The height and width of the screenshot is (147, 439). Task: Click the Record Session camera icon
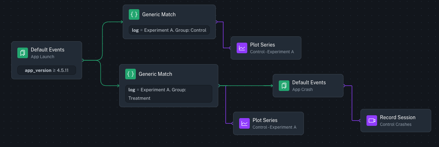pyautogui.click(x=372, y=121)
